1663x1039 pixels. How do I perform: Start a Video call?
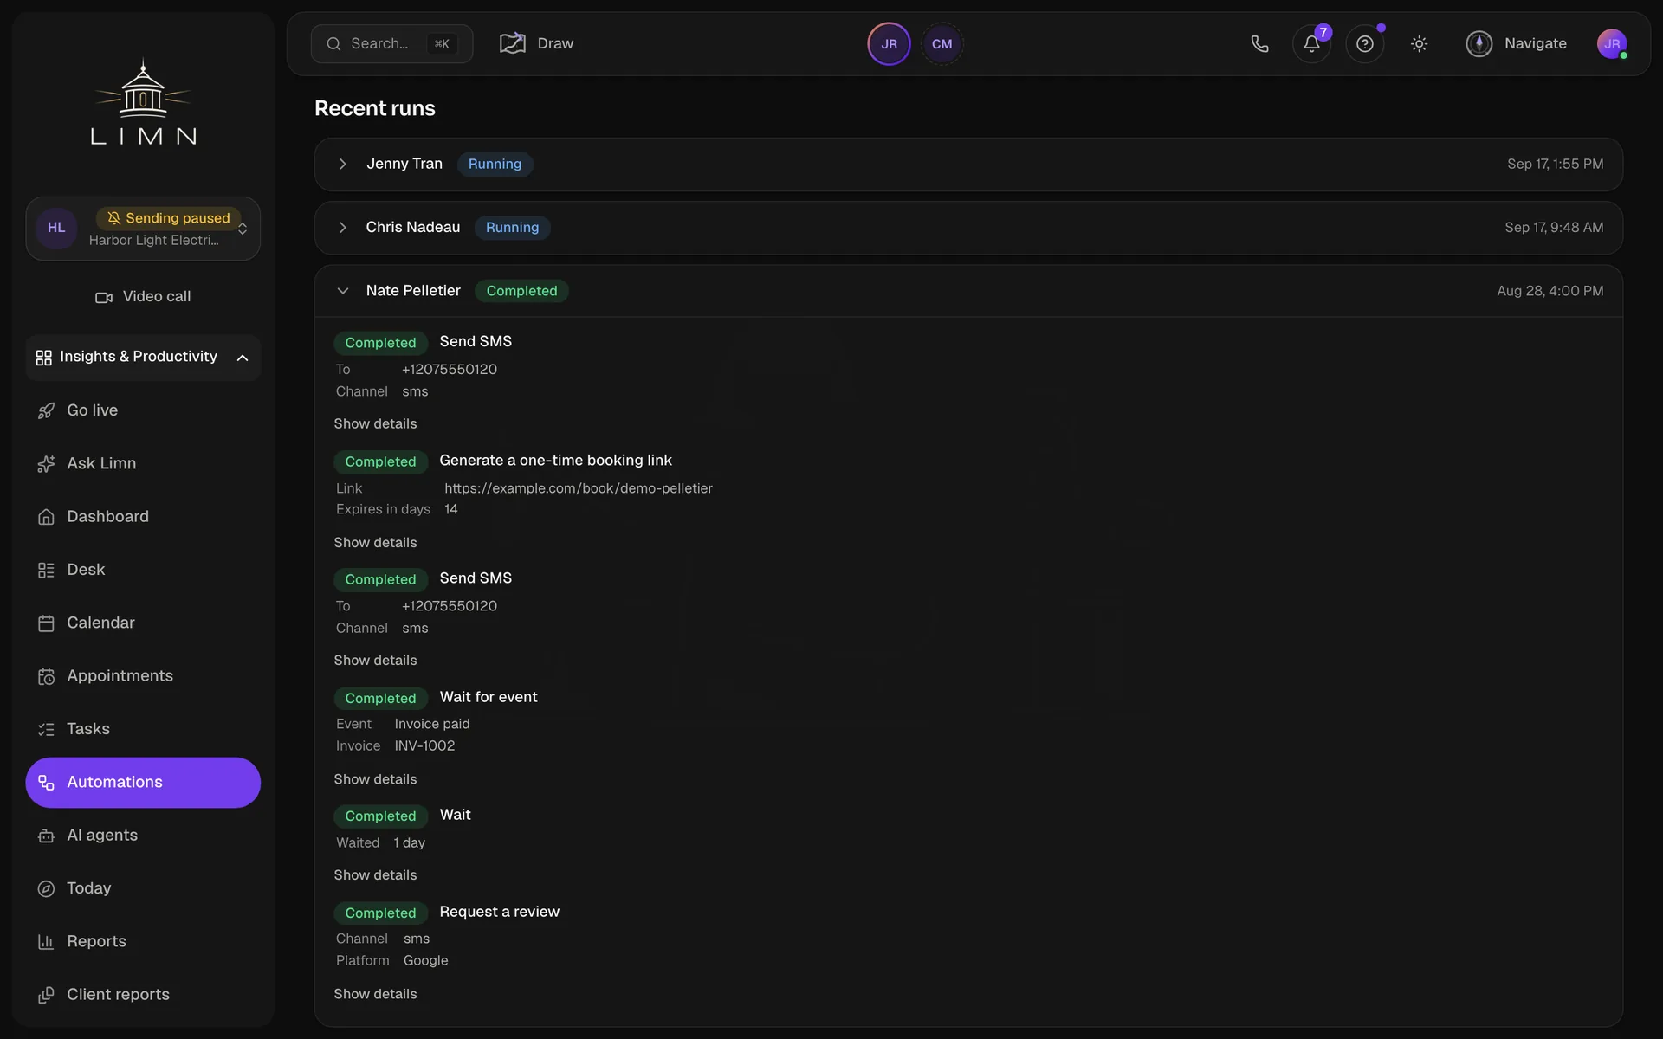point(143,297)
